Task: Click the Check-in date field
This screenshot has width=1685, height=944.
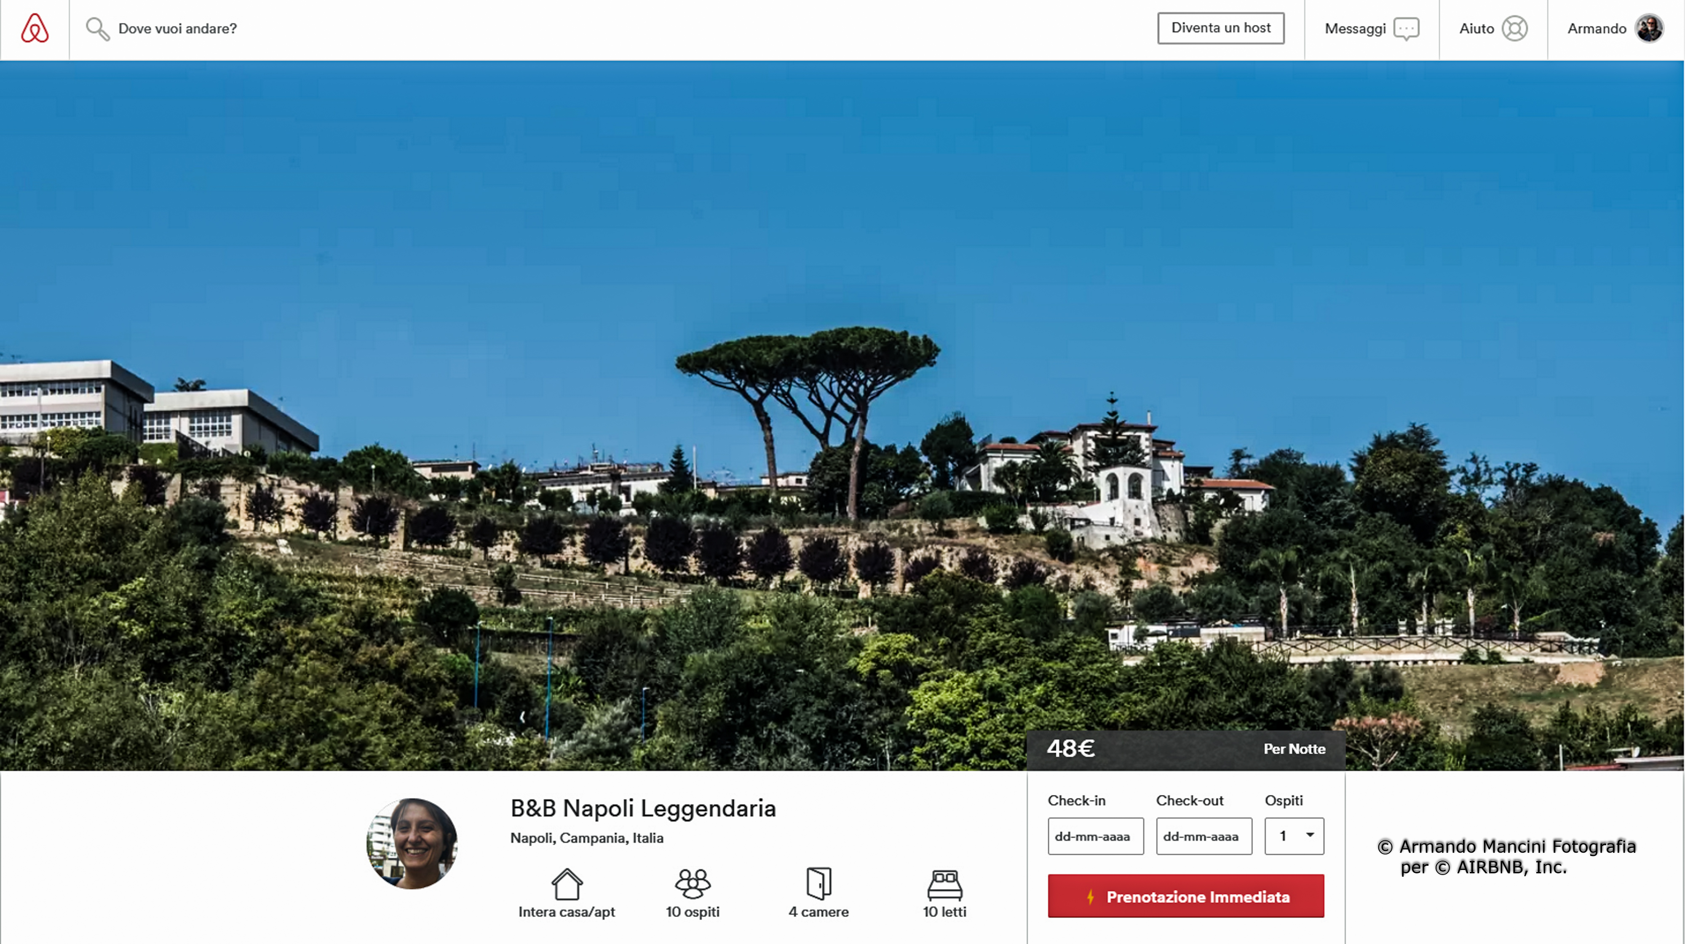Action: (1096, 836)
